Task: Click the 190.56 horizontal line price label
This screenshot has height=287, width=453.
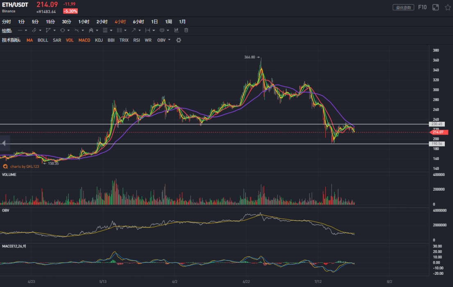Action: (x=437, y=144)
